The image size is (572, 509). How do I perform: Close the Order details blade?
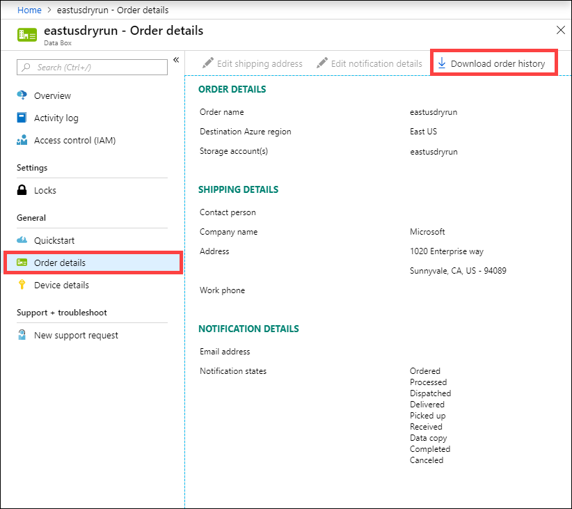(x=561, y=30)
